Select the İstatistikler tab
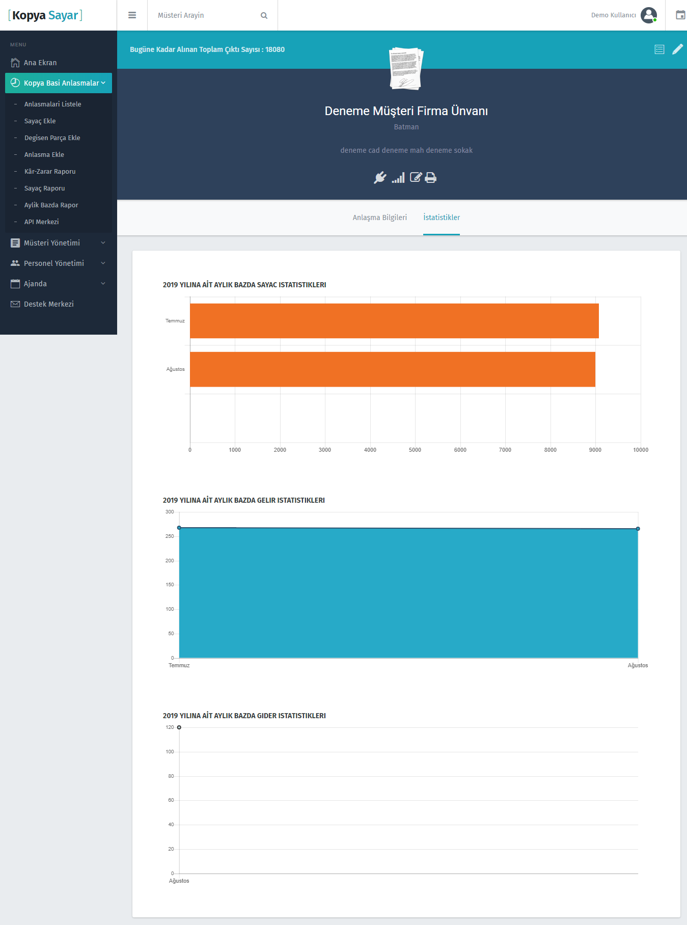This screenshot has height=925, width=687. [x=442, y=217]
